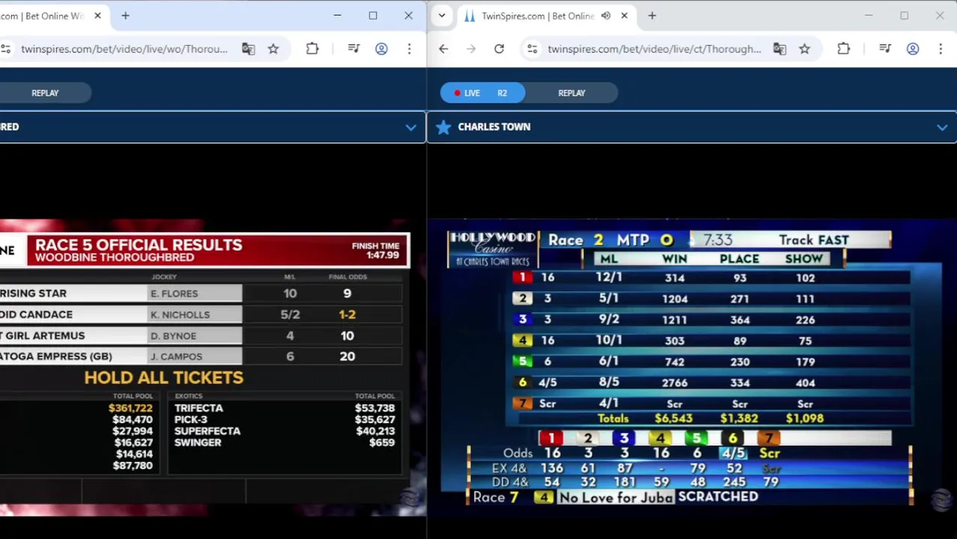This screenshot has width=957, height=539.
Task: Switch to LIVE R2 tab
Action: [x=482, y=93]
